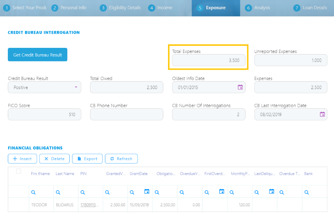Expand the Credit Bureau Result dropdown
This screenshot has width=334, height=222.
coord(76,87)
